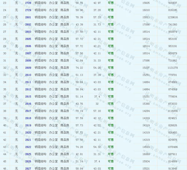Select row number 37 cell
The width and height of the screenshot is (187, 170).
click(x=4, y=104)
